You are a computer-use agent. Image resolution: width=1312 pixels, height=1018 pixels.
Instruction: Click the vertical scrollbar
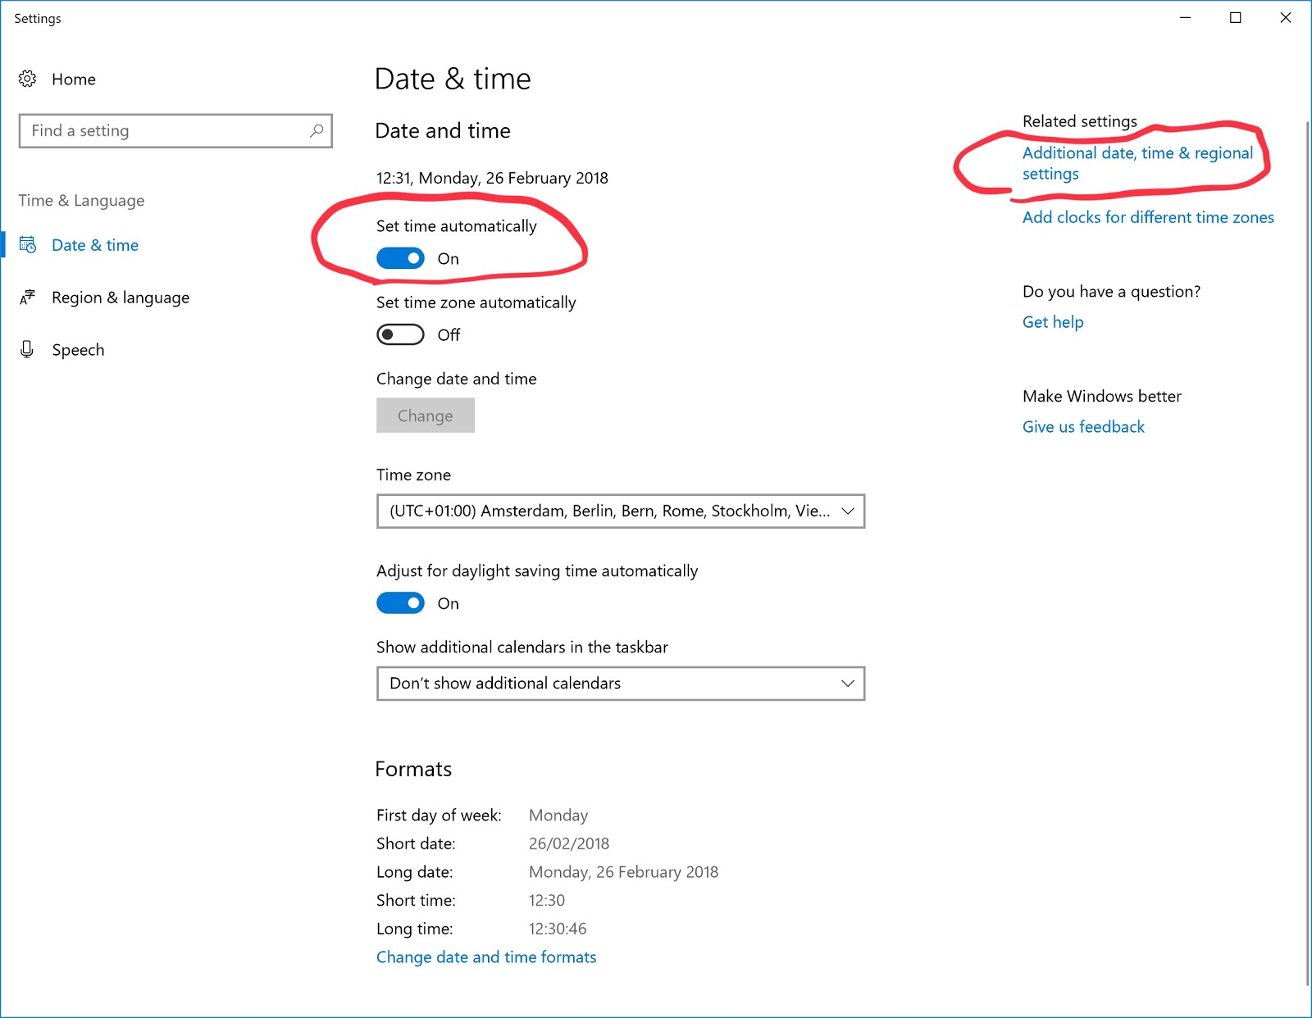[x=1307, y=553]
